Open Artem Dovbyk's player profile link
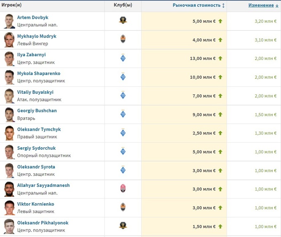Screen dimensions: 281x237 click(33, 18)
